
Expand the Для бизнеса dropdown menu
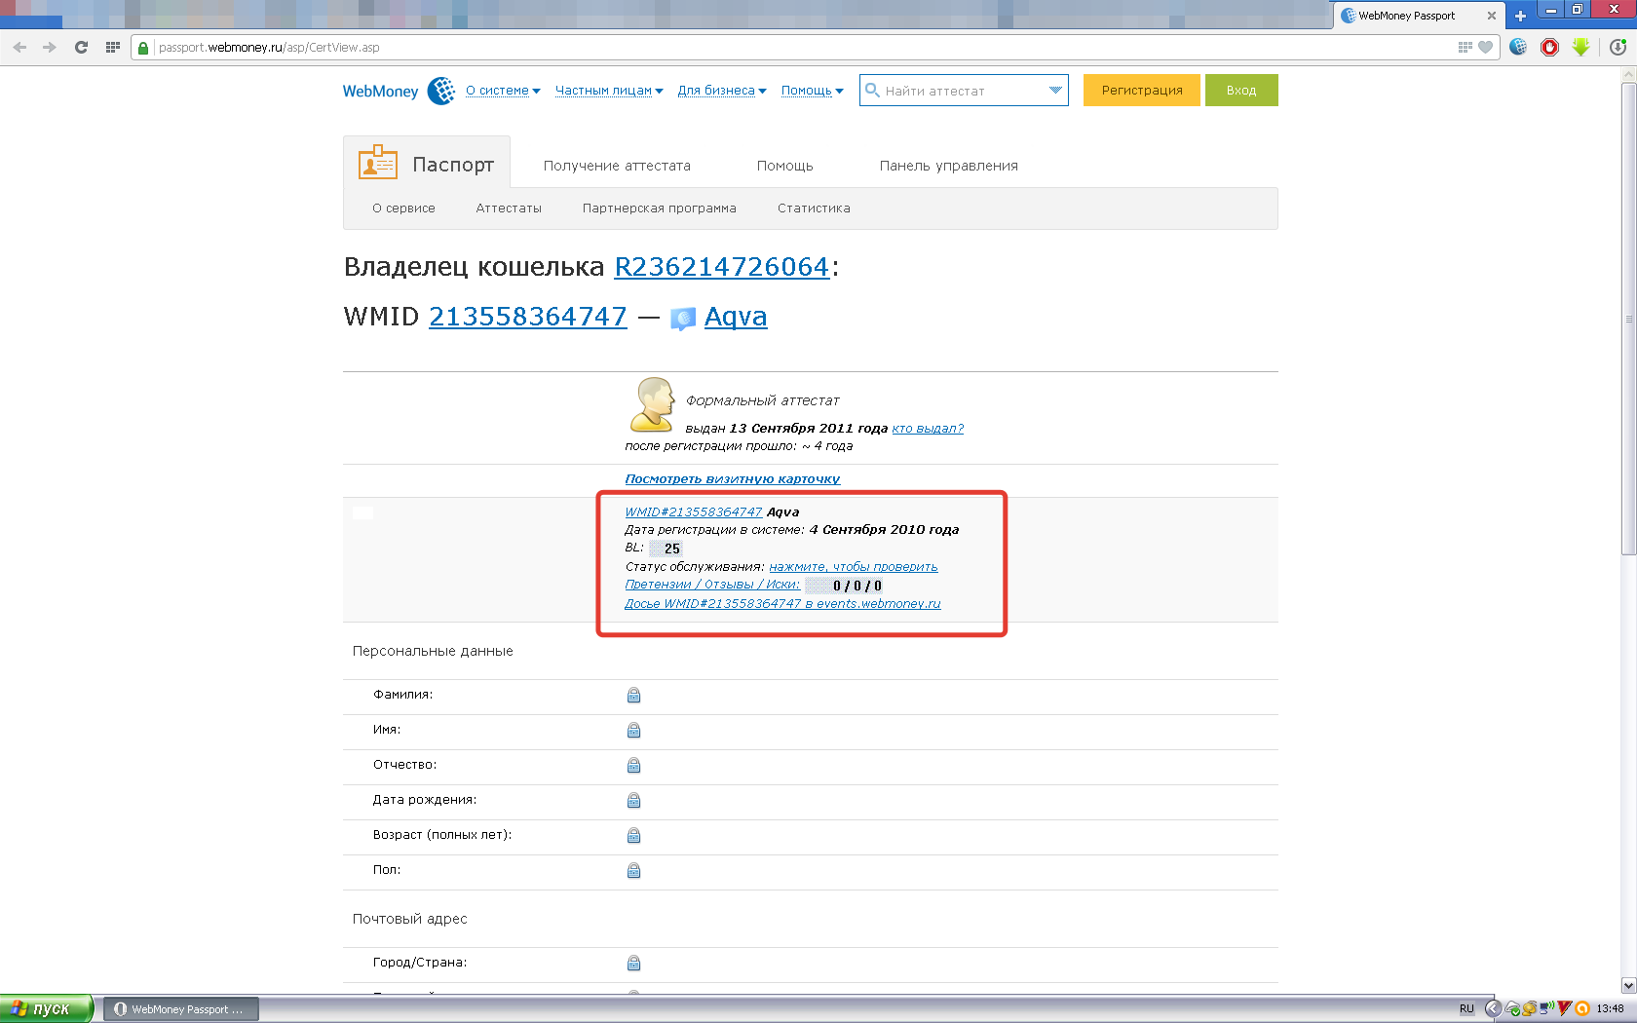click(x=722, y=91)
